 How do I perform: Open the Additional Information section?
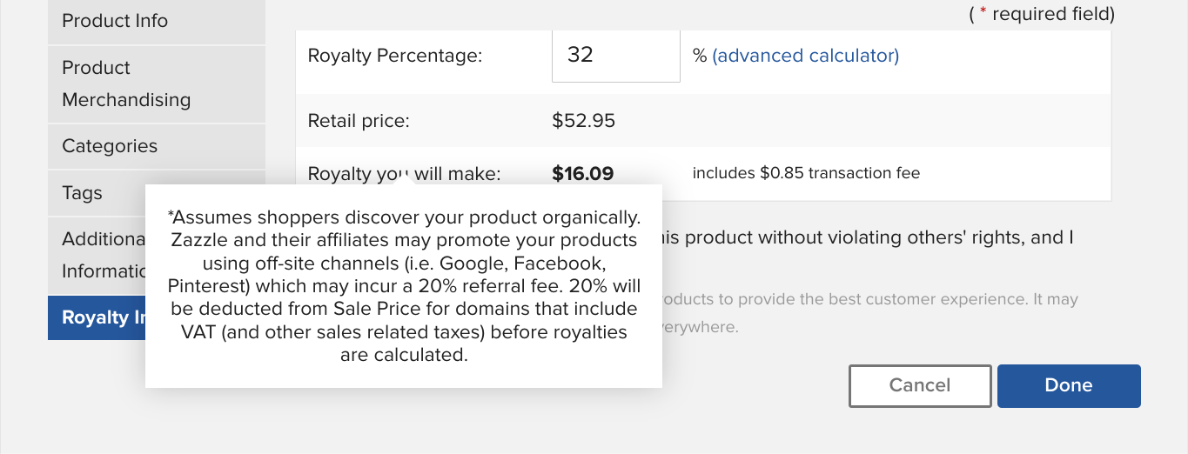96,255
